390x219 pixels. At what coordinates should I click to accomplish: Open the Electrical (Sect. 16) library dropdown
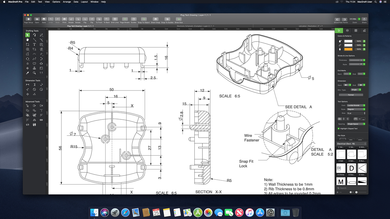point(351,143)
